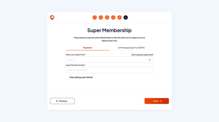The width and height of the screenshot is (219, 122).
Task: Open the "Don't see your super fund?" link
Action: 142,55
